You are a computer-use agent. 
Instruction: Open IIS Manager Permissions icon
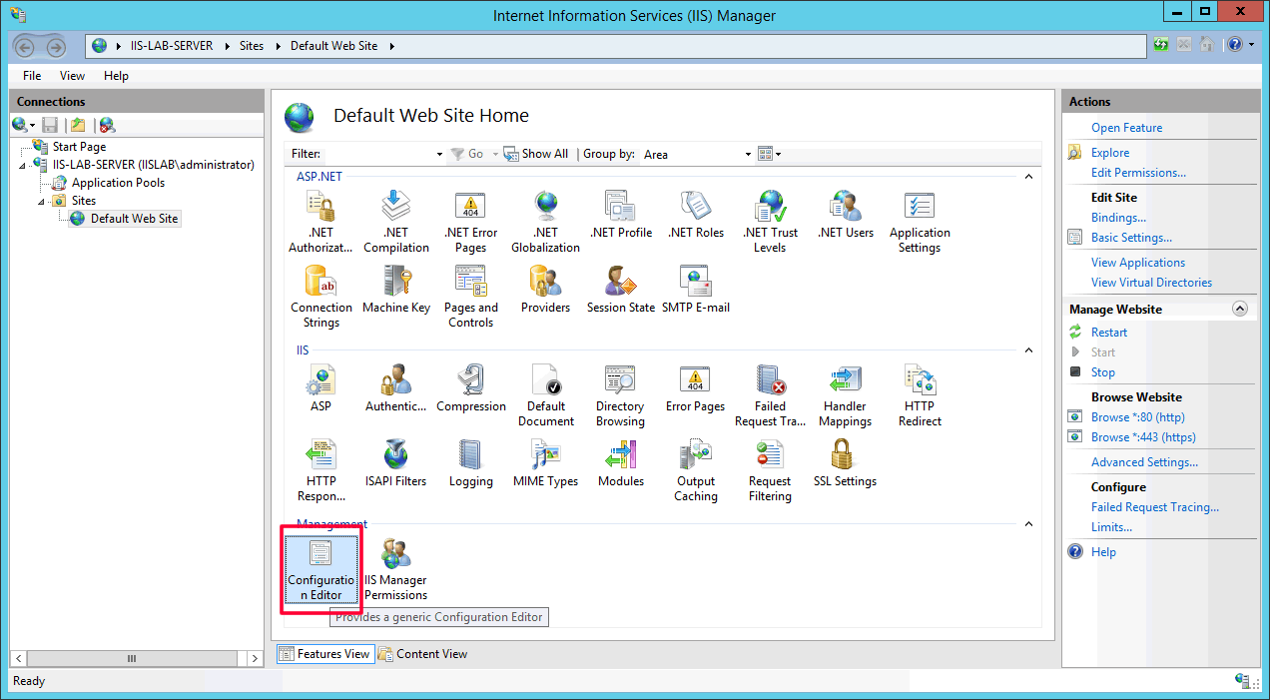point(395,571)
